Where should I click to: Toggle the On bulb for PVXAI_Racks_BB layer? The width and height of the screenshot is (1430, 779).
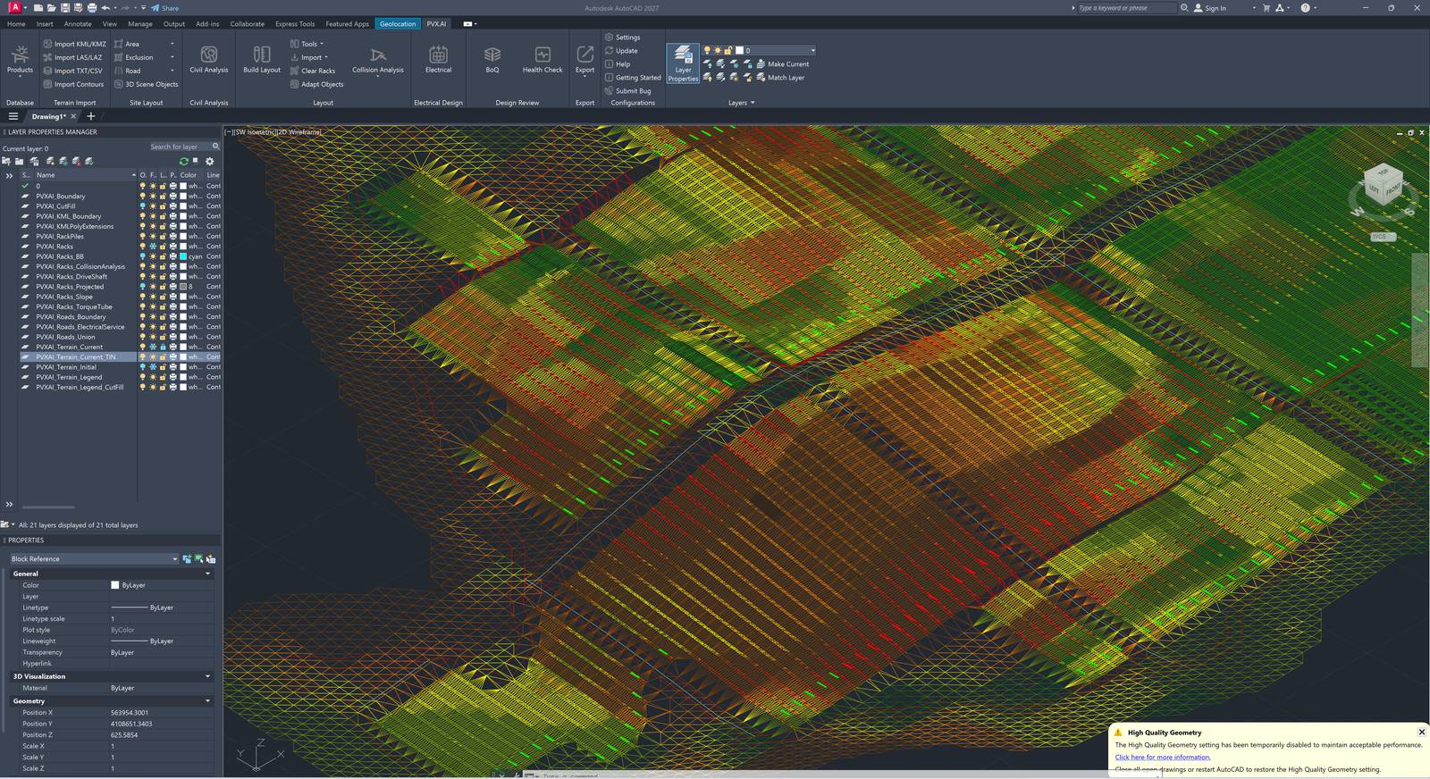click(x=142, y=256)
